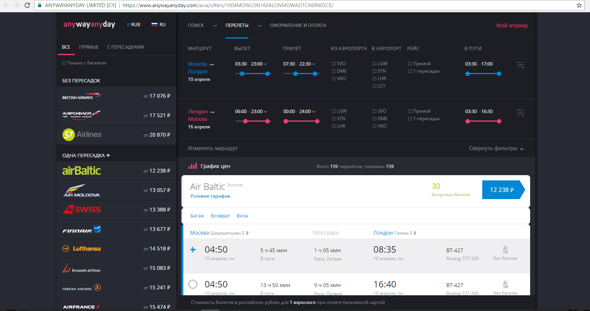Check LGW arrival airport for Moscow–London

(375, 64)
